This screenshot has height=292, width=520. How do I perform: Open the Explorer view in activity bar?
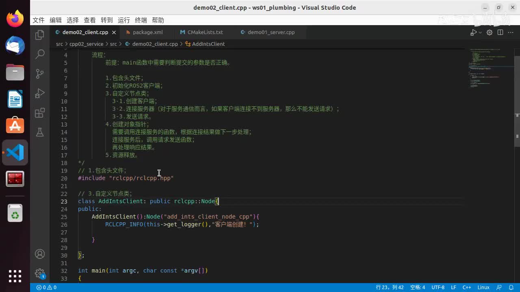tap(40, 35)
